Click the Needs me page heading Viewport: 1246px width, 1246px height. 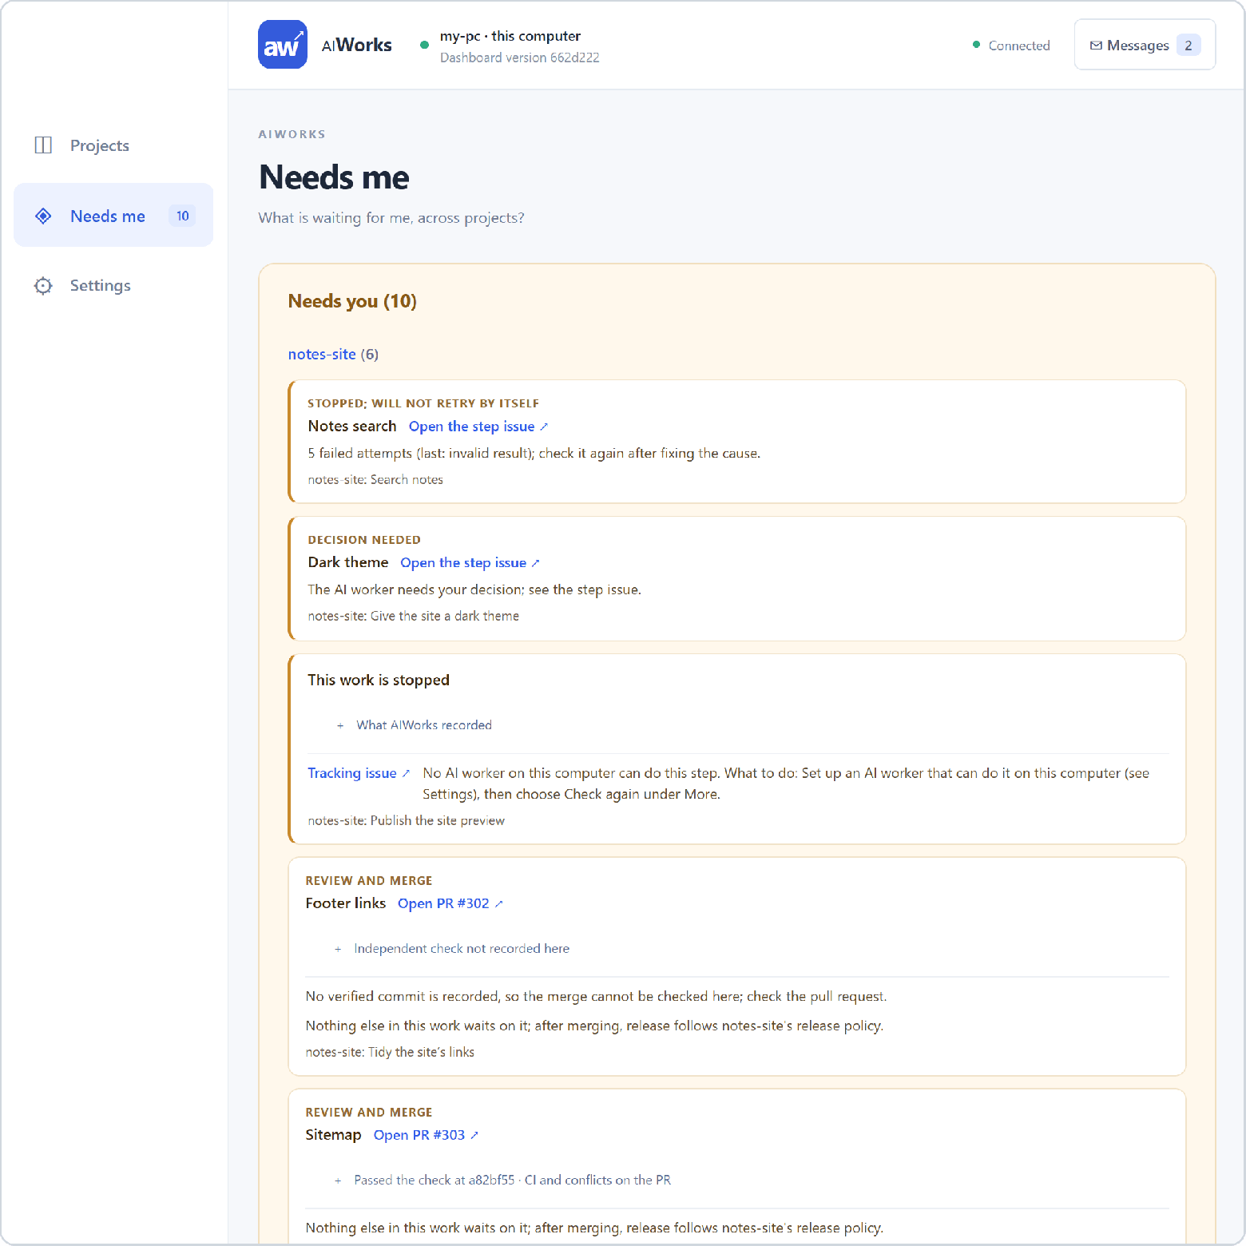click(x=334, y=177)
